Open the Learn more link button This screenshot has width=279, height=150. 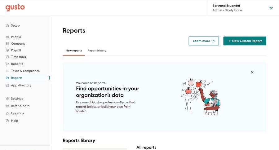click(x=204, y=41)
